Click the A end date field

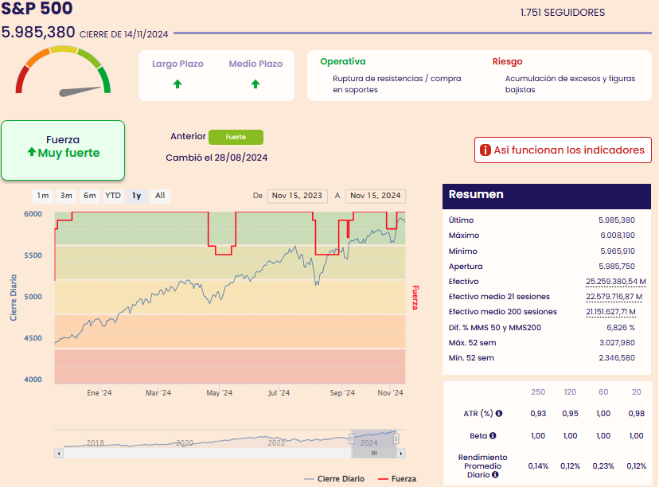(x=376, y=196)
